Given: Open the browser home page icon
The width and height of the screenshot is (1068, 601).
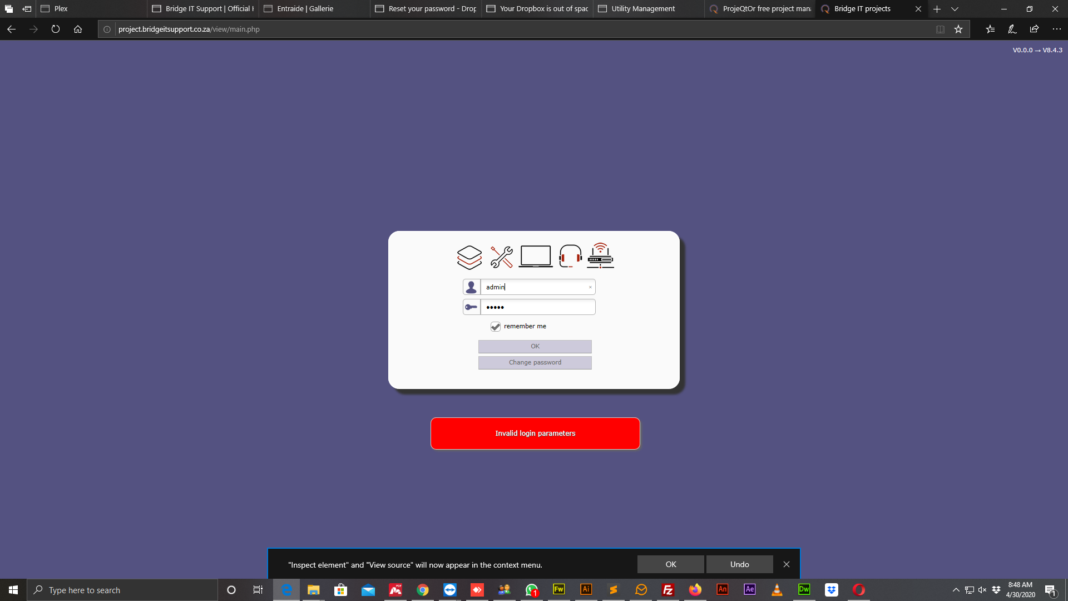Looking at the screenshot, I should (x=78, y=29).
